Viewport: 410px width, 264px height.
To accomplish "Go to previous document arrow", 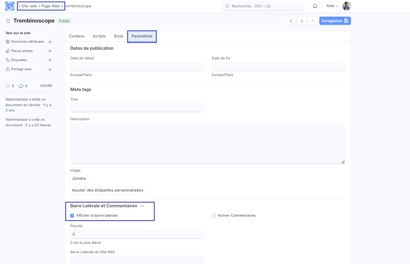I will point(291,21).
